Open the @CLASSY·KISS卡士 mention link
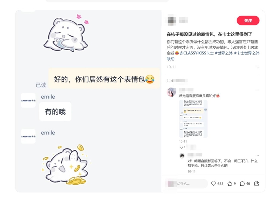This screenshot has width=273, height=197. (197, 53)
